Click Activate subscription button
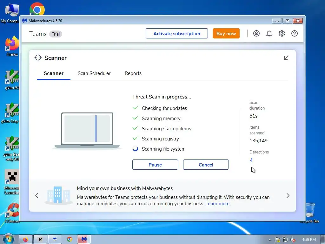325x244 pixels. (x=177, y=33)
